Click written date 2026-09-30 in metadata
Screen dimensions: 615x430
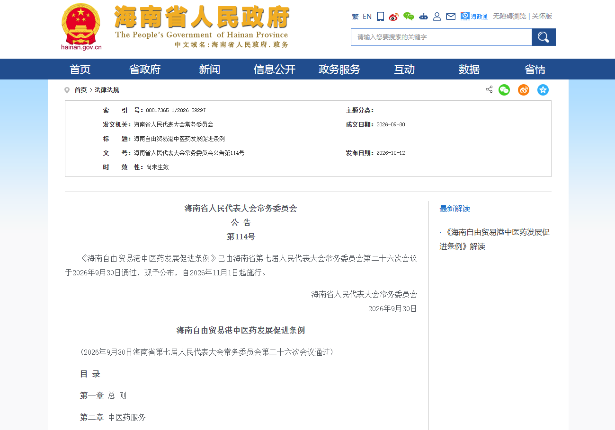(x=391, y=124)
